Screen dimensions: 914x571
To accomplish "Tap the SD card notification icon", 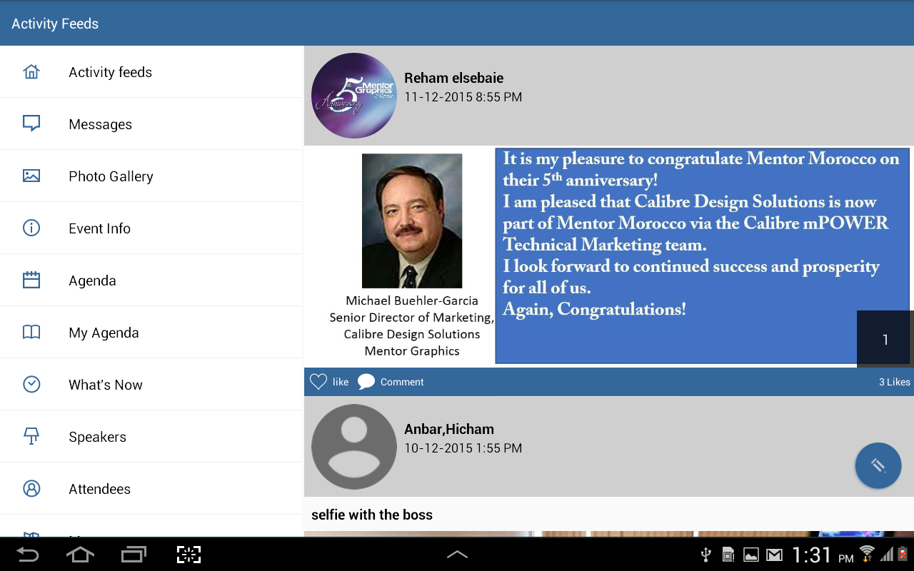I will 728,555.
